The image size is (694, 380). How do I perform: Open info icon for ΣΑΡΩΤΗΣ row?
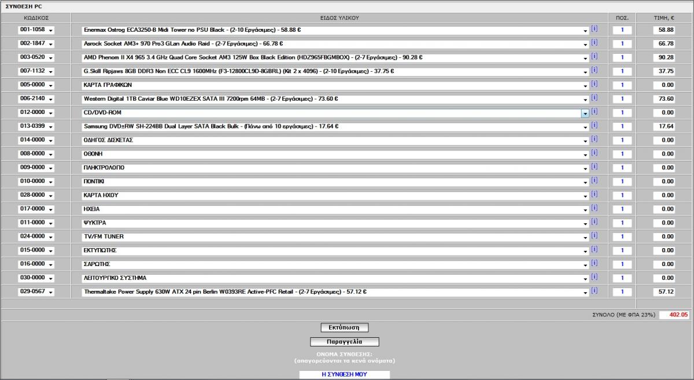coord(595,263)
